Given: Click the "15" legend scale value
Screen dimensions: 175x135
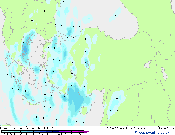Looking at the screenshot, I should (x=41, y=134).
